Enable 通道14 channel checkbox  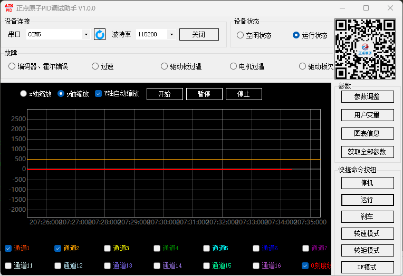pos(157,265)
